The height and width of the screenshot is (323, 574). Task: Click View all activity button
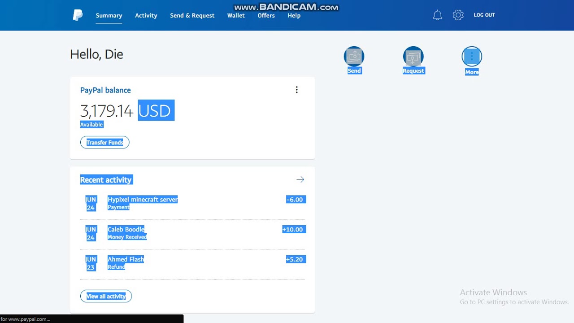[x=106, y=296]
